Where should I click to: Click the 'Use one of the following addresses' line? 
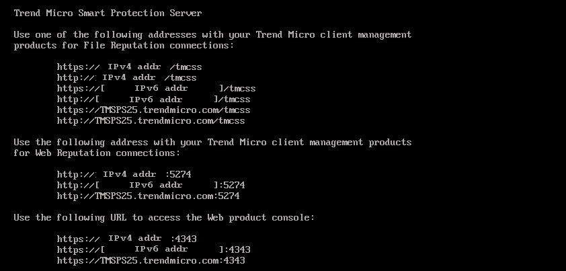click(x=212, y=34)
